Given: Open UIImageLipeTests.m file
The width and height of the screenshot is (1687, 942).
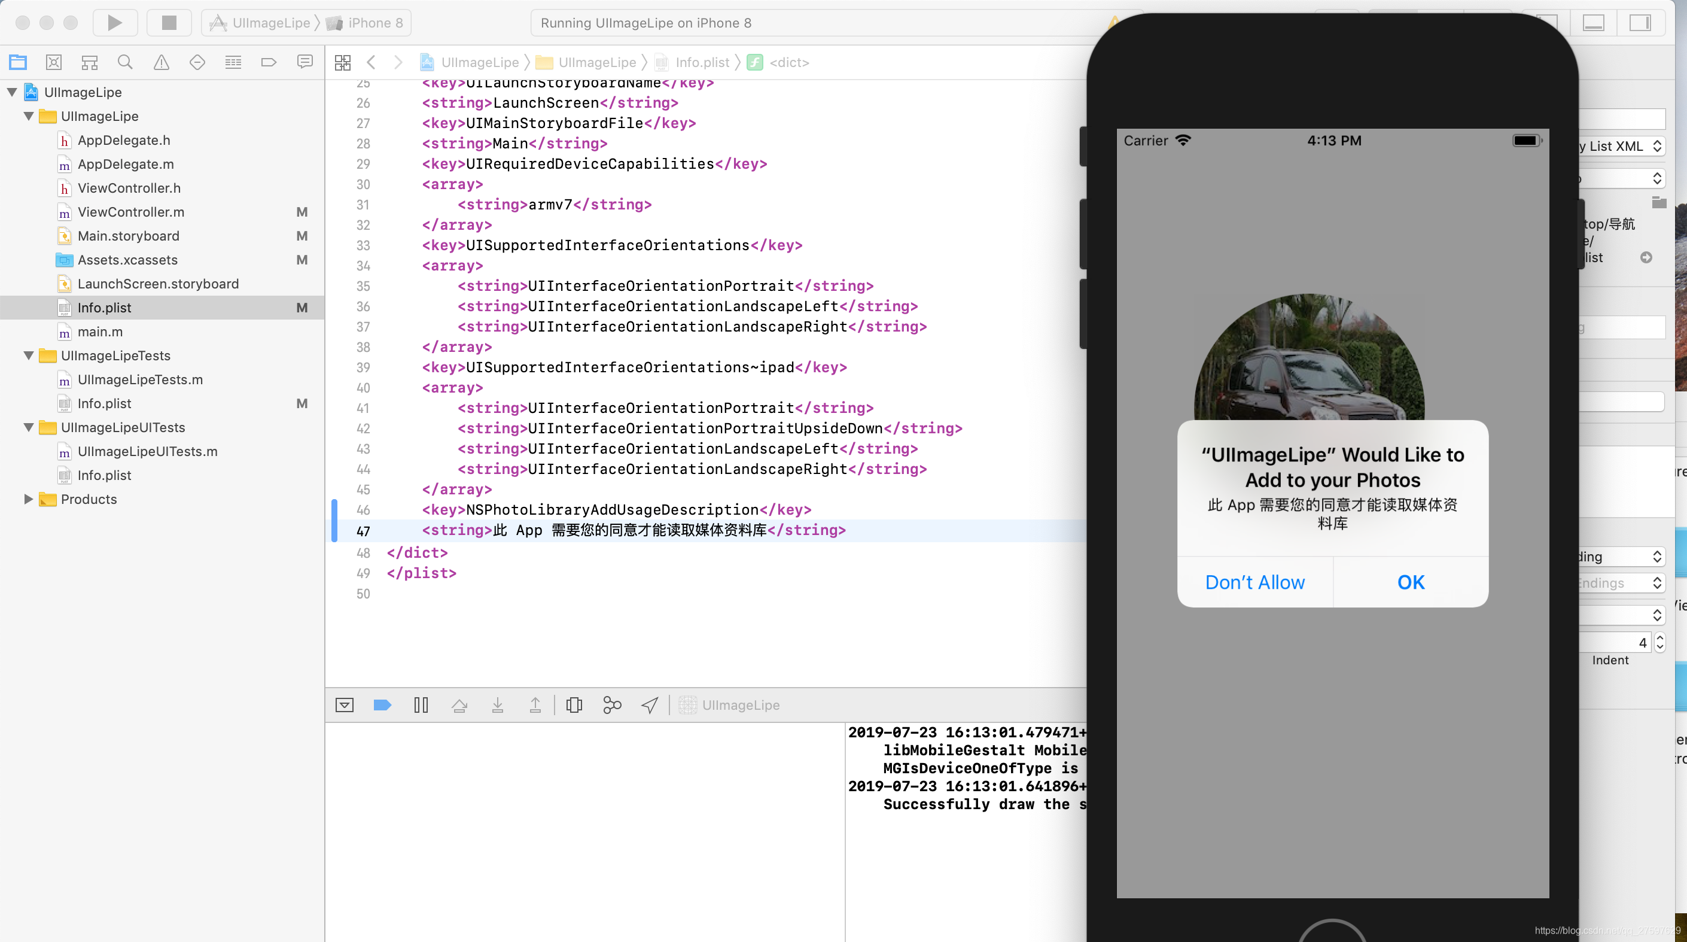Looking at the screenshot, I should click(140, 379).
